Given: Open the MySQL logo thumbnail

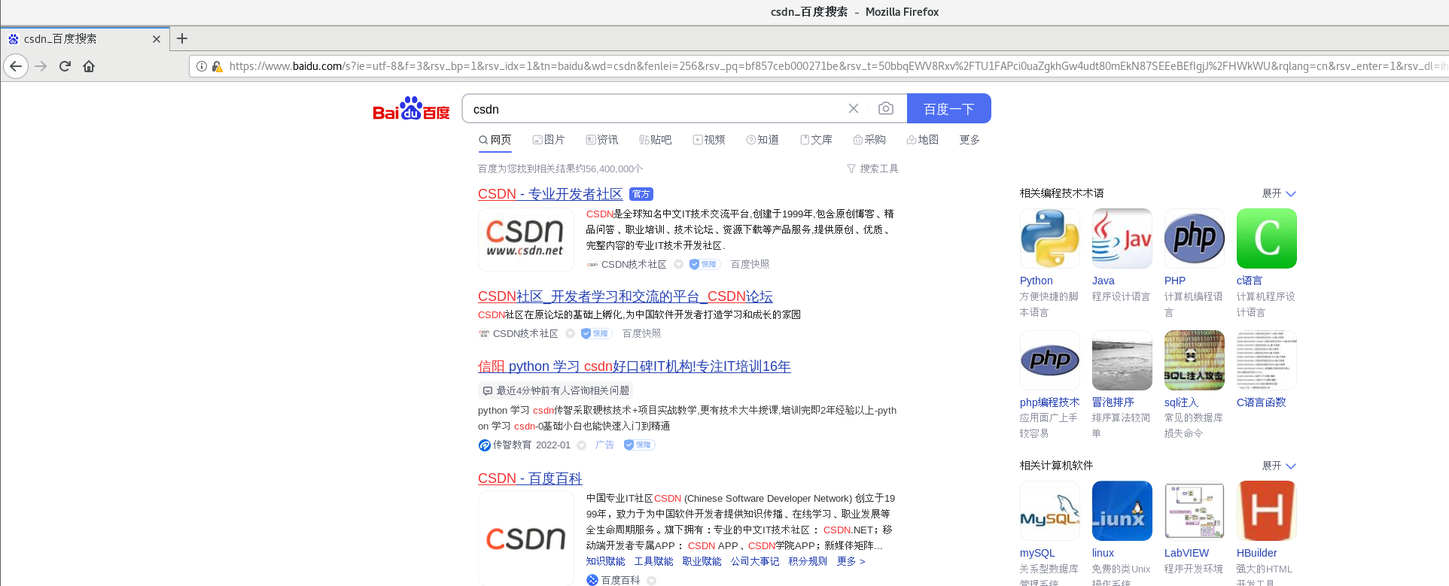Looking at the screenshot, I should tap(1050, 511).
